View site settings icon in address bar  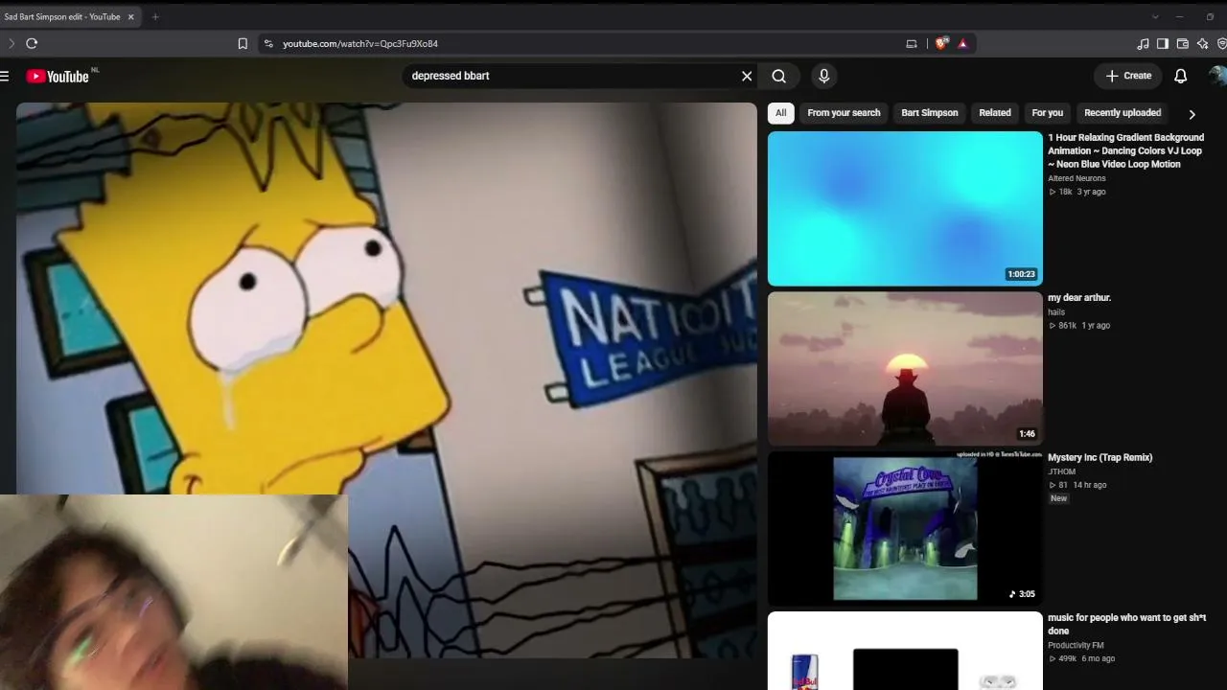pyautogui.click(x=268, y=43)
